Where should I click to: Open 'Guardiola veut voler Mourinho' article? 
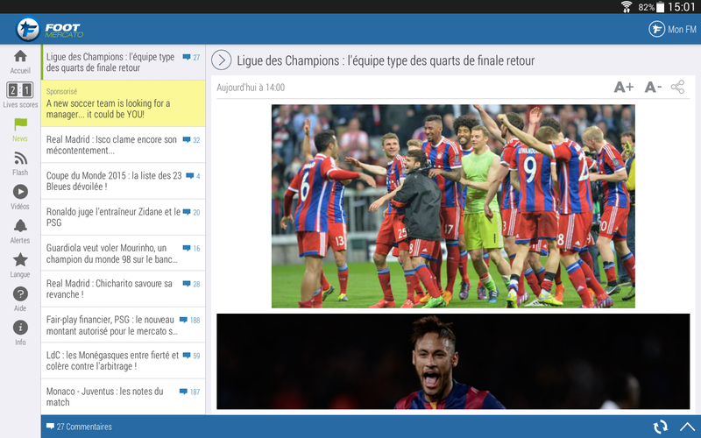tap(124, 253)
